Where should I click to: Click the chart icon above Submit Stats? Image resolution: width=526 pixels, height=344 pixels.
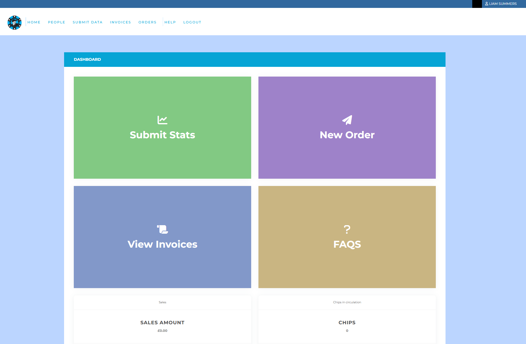coord(162,120)
